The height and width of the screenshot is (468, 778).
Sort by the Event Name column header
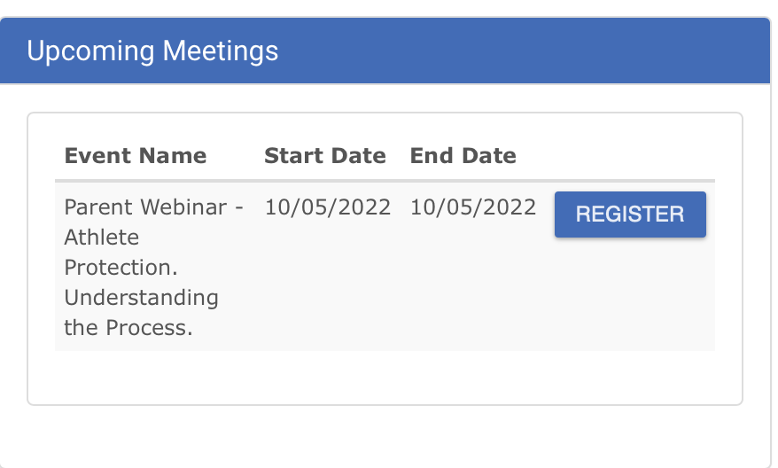(x=136, y=156)
